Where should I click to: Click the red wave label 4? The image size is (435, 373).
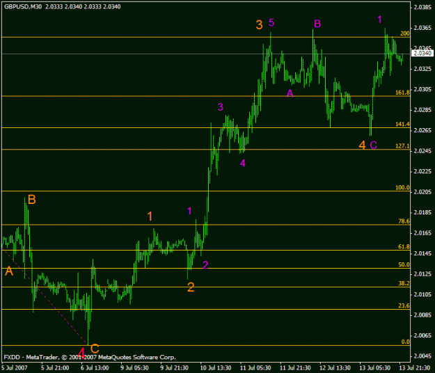(x=81, y=353)
